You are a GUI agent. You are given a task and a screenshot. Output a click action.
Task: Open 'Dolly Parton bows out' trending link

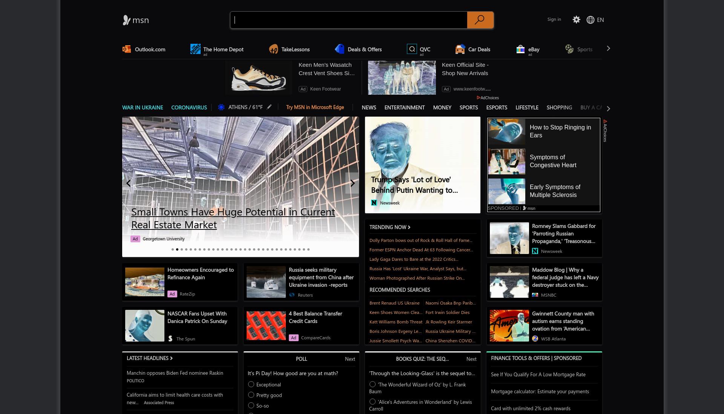point(421,240)
